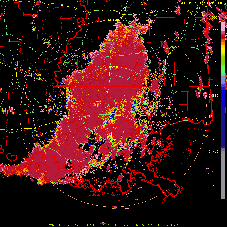Select the 0.573 legend value
227x227 pixels.
[214, 118]
